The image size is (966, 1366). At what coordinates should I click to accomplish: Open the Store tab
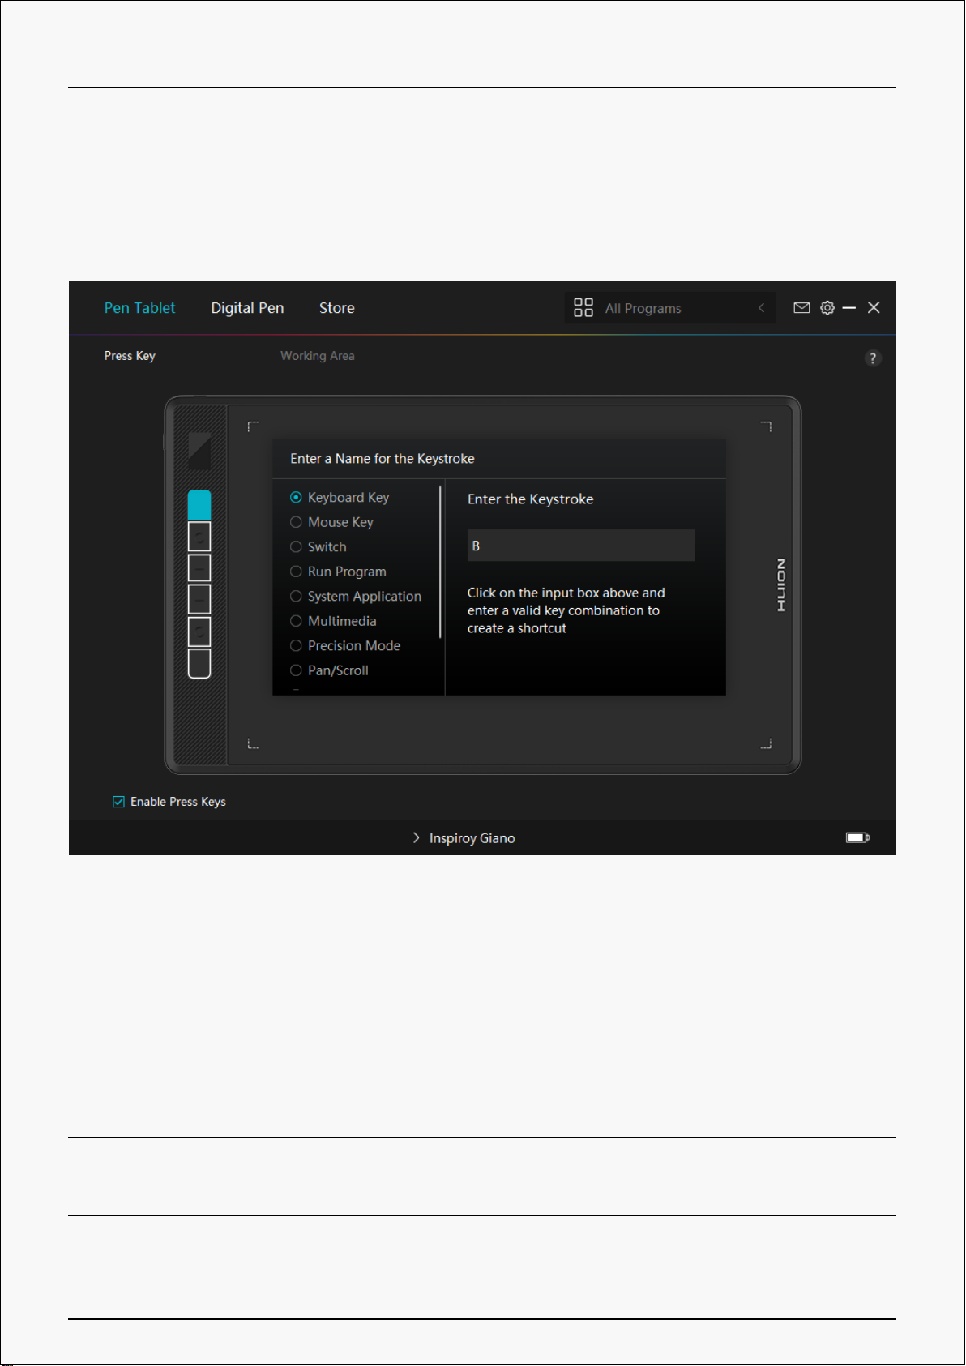(x=337, y=308)
